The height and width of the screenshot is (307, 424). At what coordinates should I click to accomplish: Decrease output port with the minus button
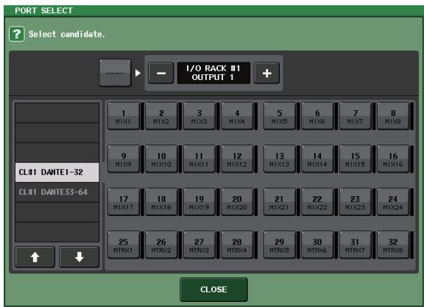pos(161,73)
